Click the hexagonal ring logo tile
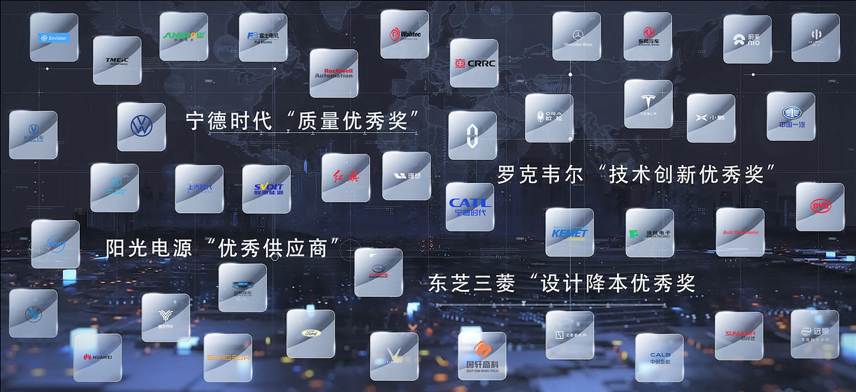The image size is (856, 392). tap(472, 135)
